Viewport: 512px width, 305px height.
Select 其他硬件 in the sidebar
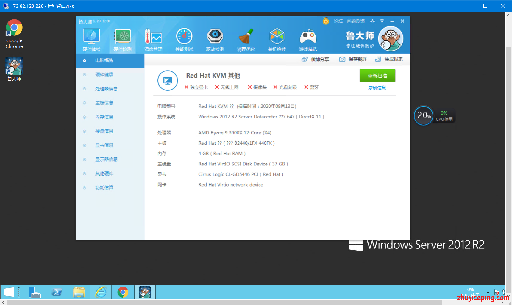point(110,173)
